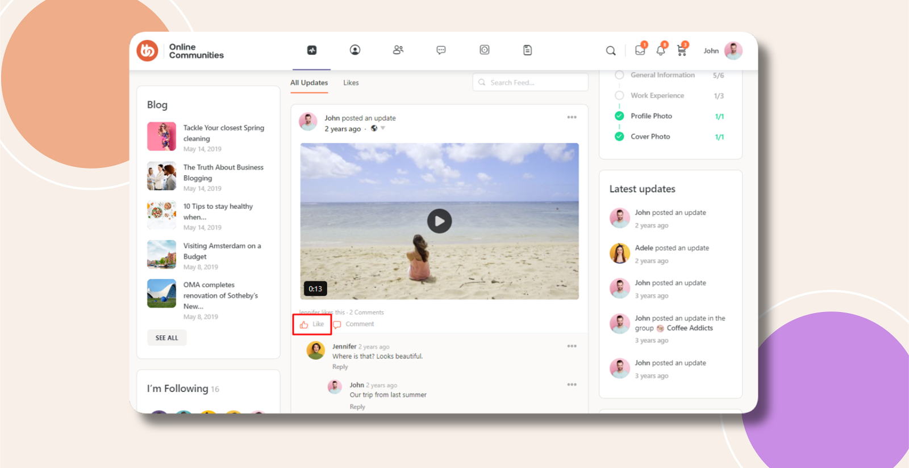
Task: Open John's name on posted update
Action: pyautogui.click(x=332, y=118)
